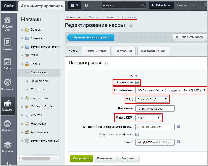Add page to favorites with star icon
The image size is (208, 166).
point(131,25)
